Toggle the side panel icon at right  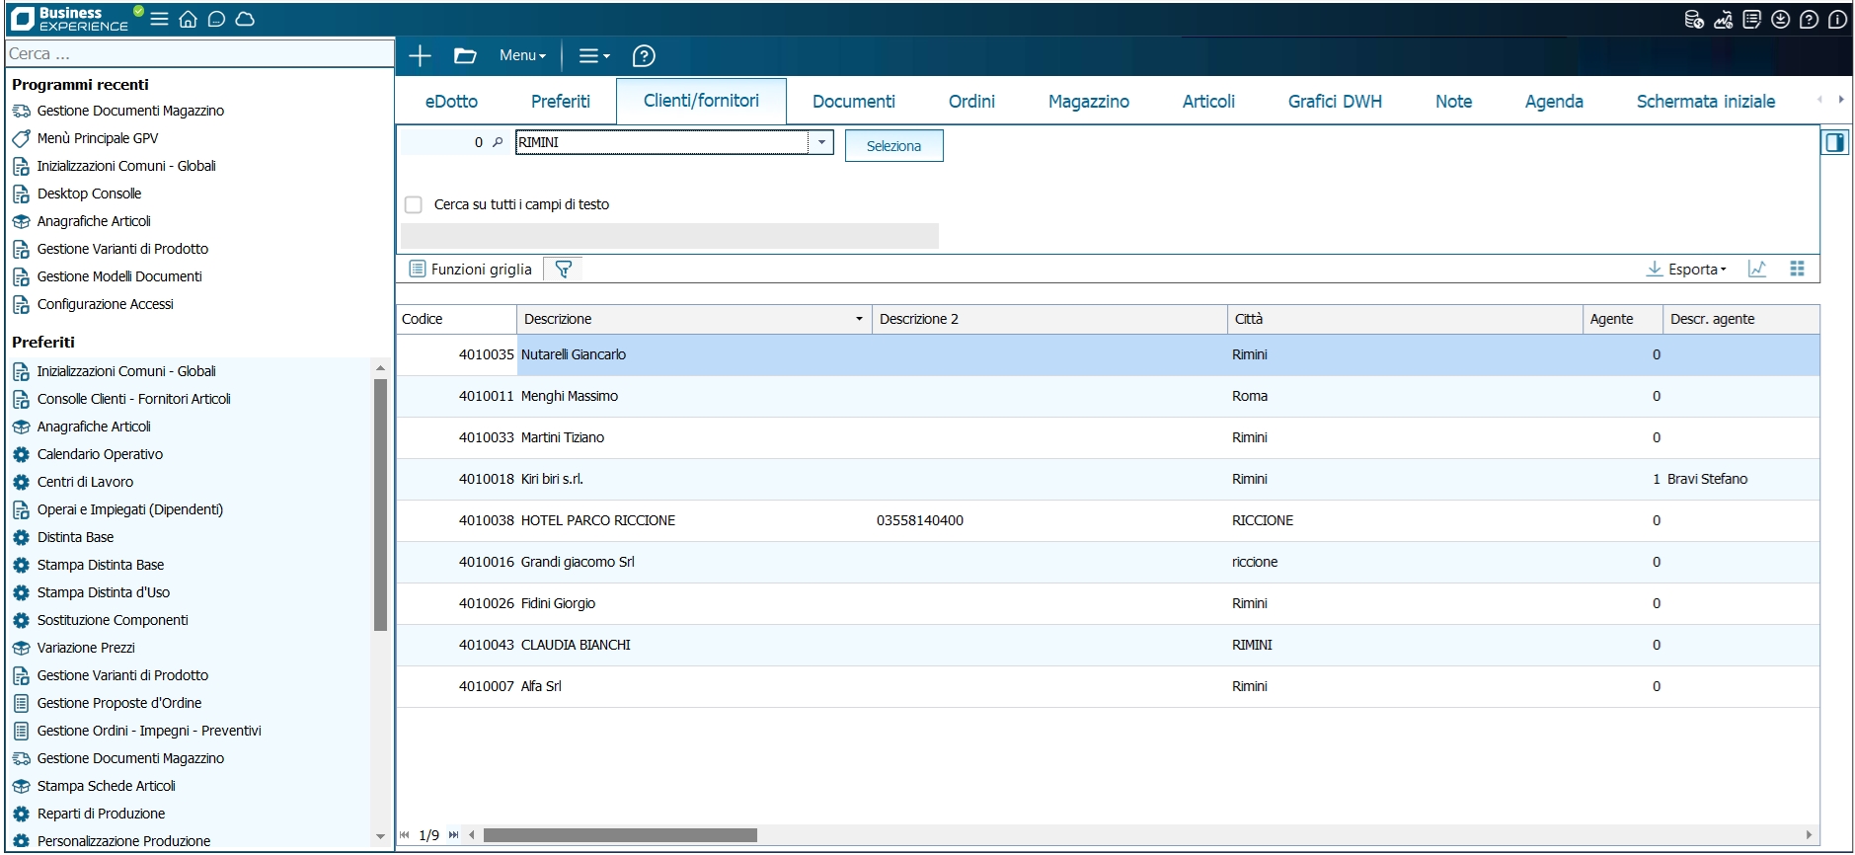(x=1834, y=143)
